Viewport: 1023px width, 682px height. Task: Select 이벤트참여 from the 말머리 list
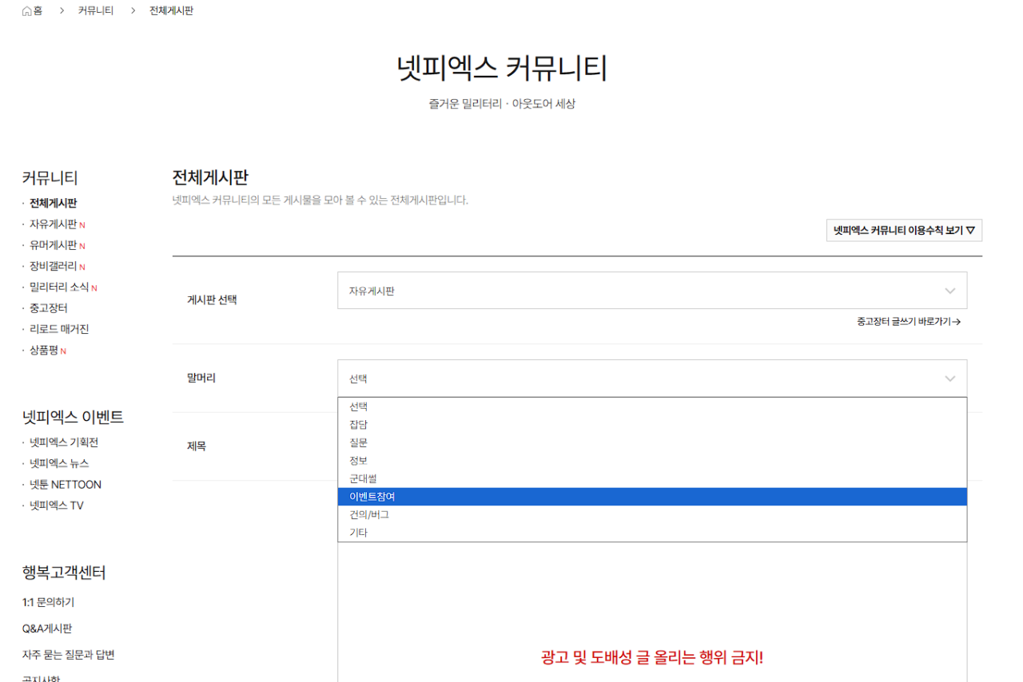point(372,497)
